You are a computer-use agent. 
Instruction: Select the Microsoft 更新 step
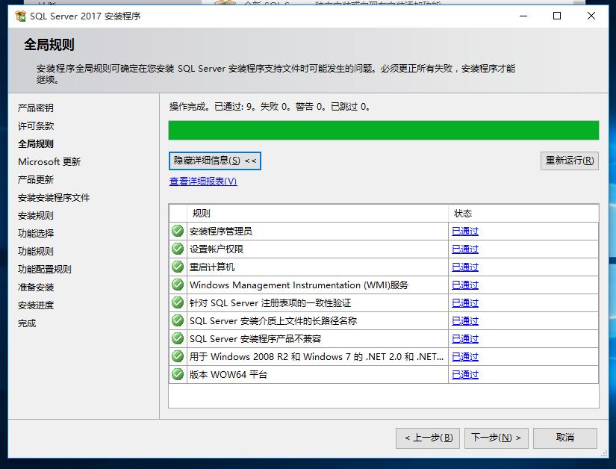point(49,162)
